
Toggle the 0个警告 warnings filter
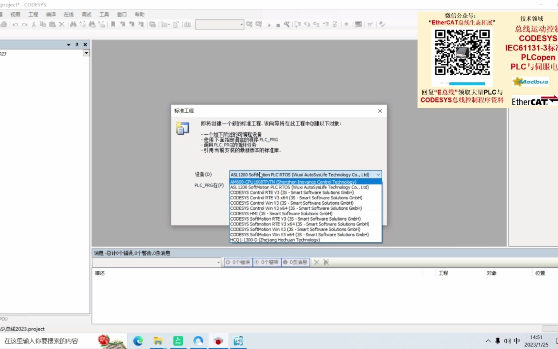(267, 262)
